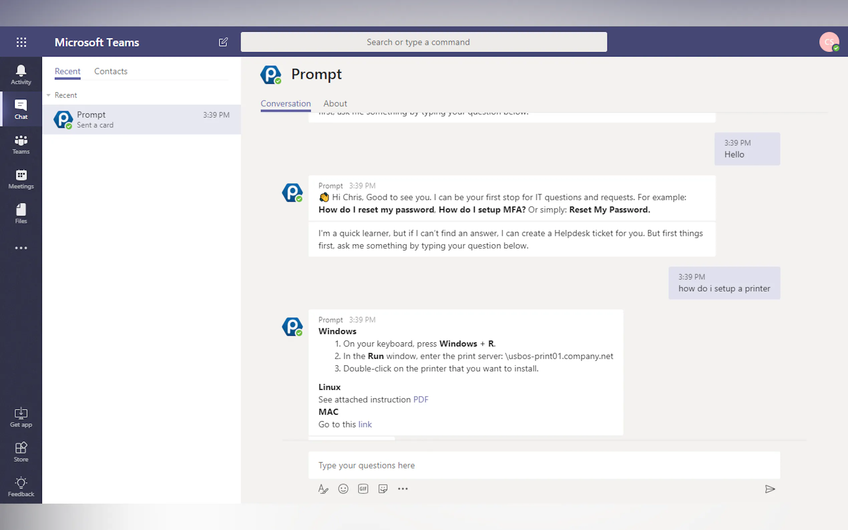848x530 pixels.
Task: Click the new chat compose icon
Action: [223, 42]
